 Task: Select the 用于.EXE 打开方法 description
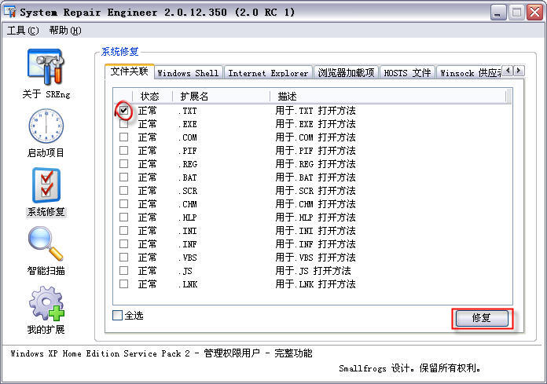(315, 124)
